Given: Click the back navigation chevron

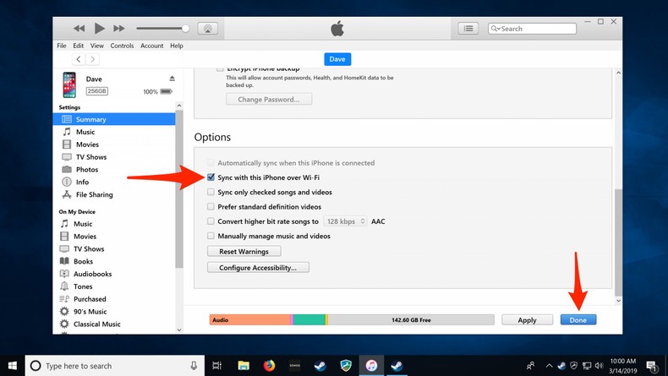Looking at the screenshot, I should tap(78, 59).
